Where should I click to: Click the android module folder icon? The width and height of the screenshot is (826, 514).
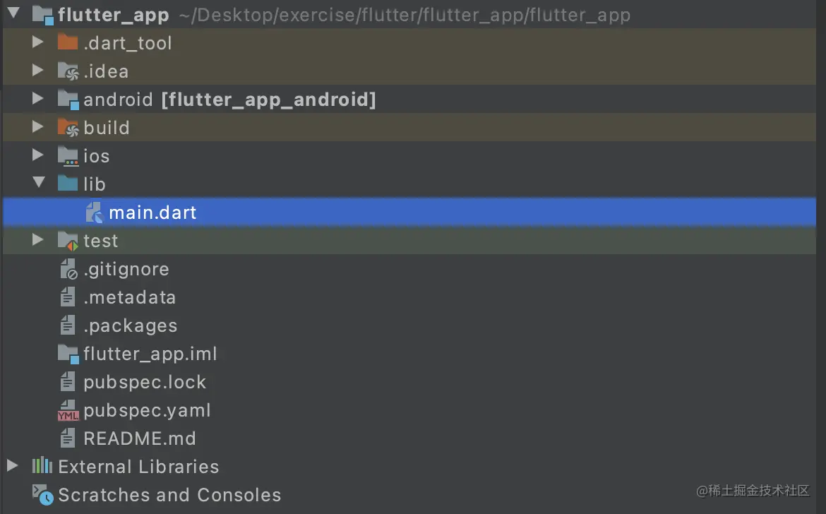pyautogui.click(x=68, y=100)
